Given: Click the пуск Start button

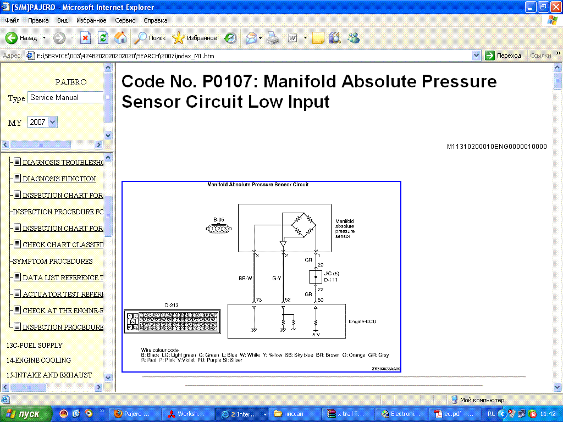Looking at the screenshot, I should pos(25,414).
